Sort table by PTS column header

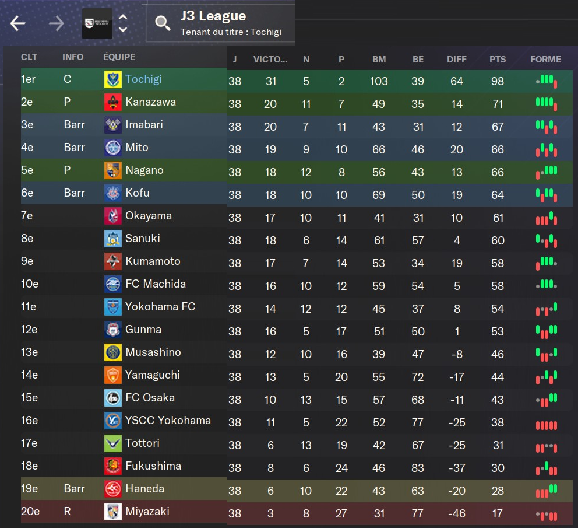(498, 59)
